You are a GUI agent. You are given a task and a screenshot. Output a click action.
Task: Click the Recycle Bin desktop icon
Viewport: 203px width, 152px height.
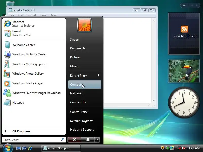(x=10, y=3)
